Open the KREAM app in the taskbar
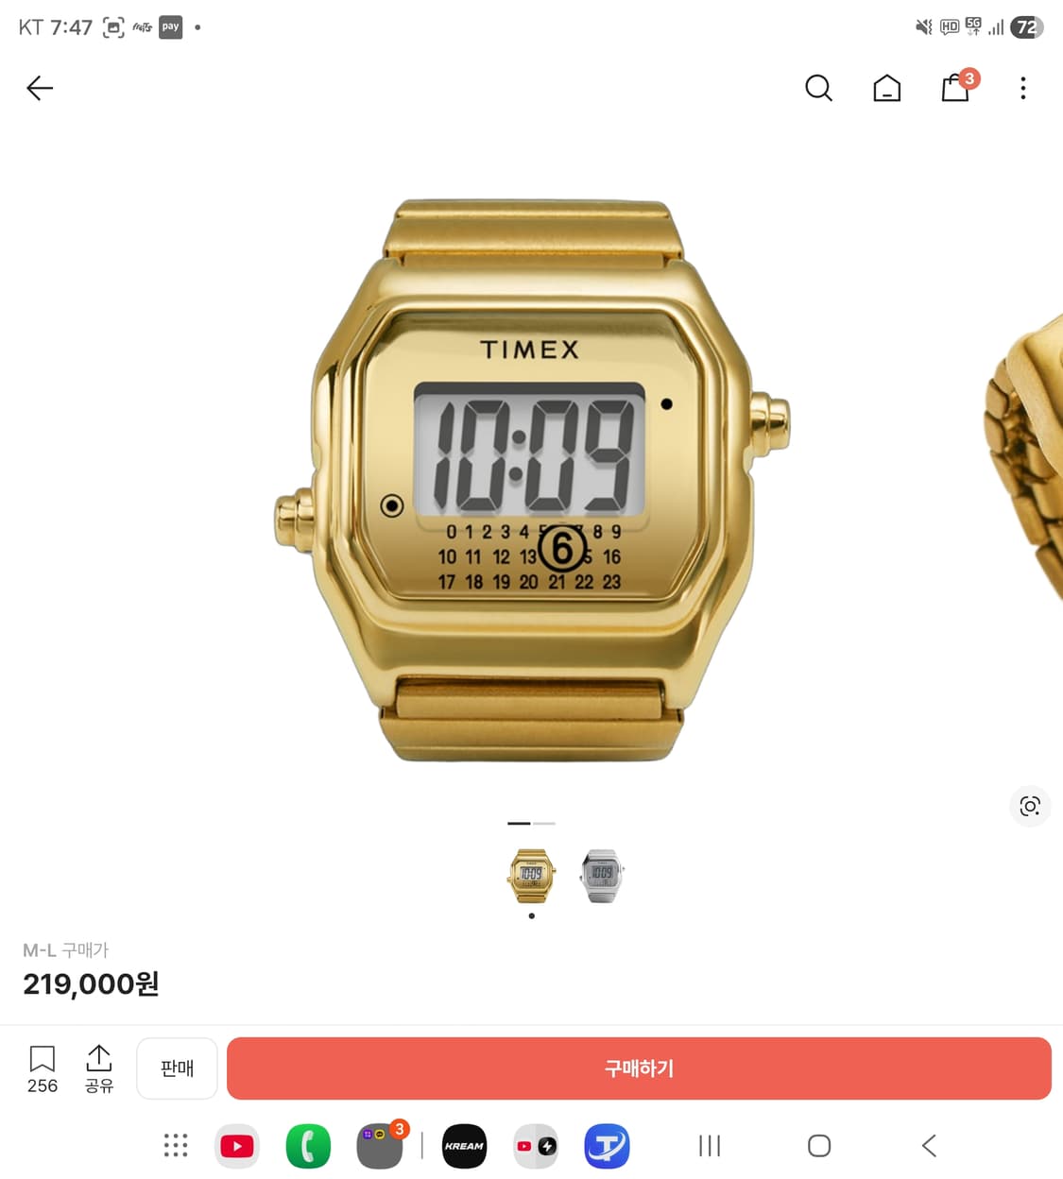Image resolution: width=1063 pixels, height=1179 pixels. pyautogui.click(x=464, y=1146)
